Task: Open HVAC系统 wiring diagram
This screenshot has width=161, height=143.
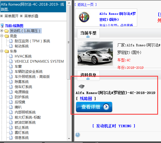Action: (x=23, y=56)
